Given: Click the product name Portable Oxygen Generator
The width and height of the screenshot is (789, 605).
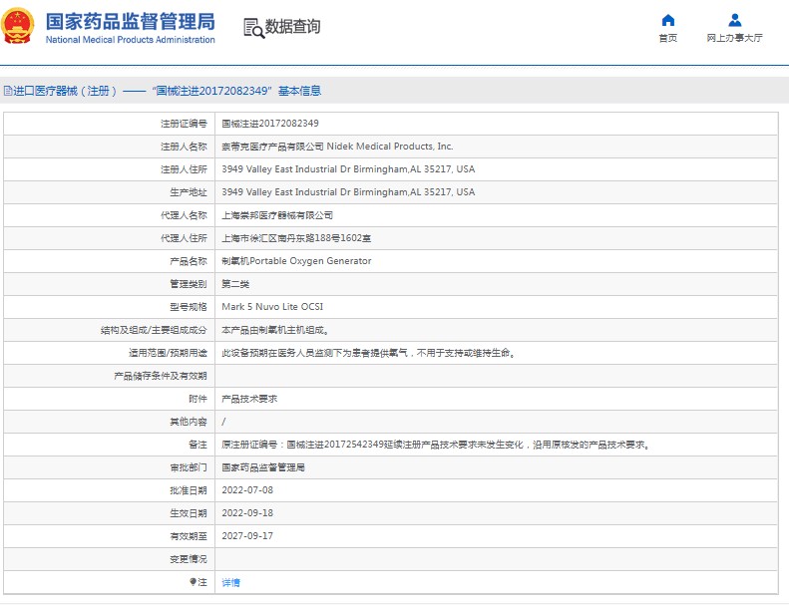Looking at the screenshot, I should coord(295,261).
